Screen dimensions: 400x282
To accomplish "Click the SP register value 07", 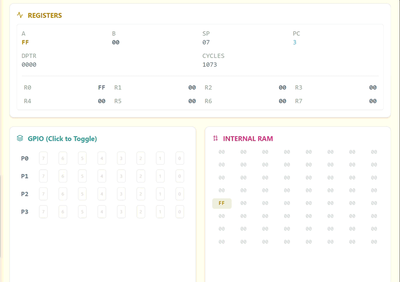I will point(206,42).
